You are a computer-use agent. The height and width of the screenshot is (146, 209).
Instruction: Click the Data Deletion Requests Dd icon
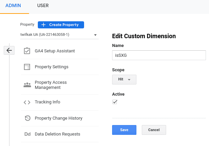coord(27,134)
